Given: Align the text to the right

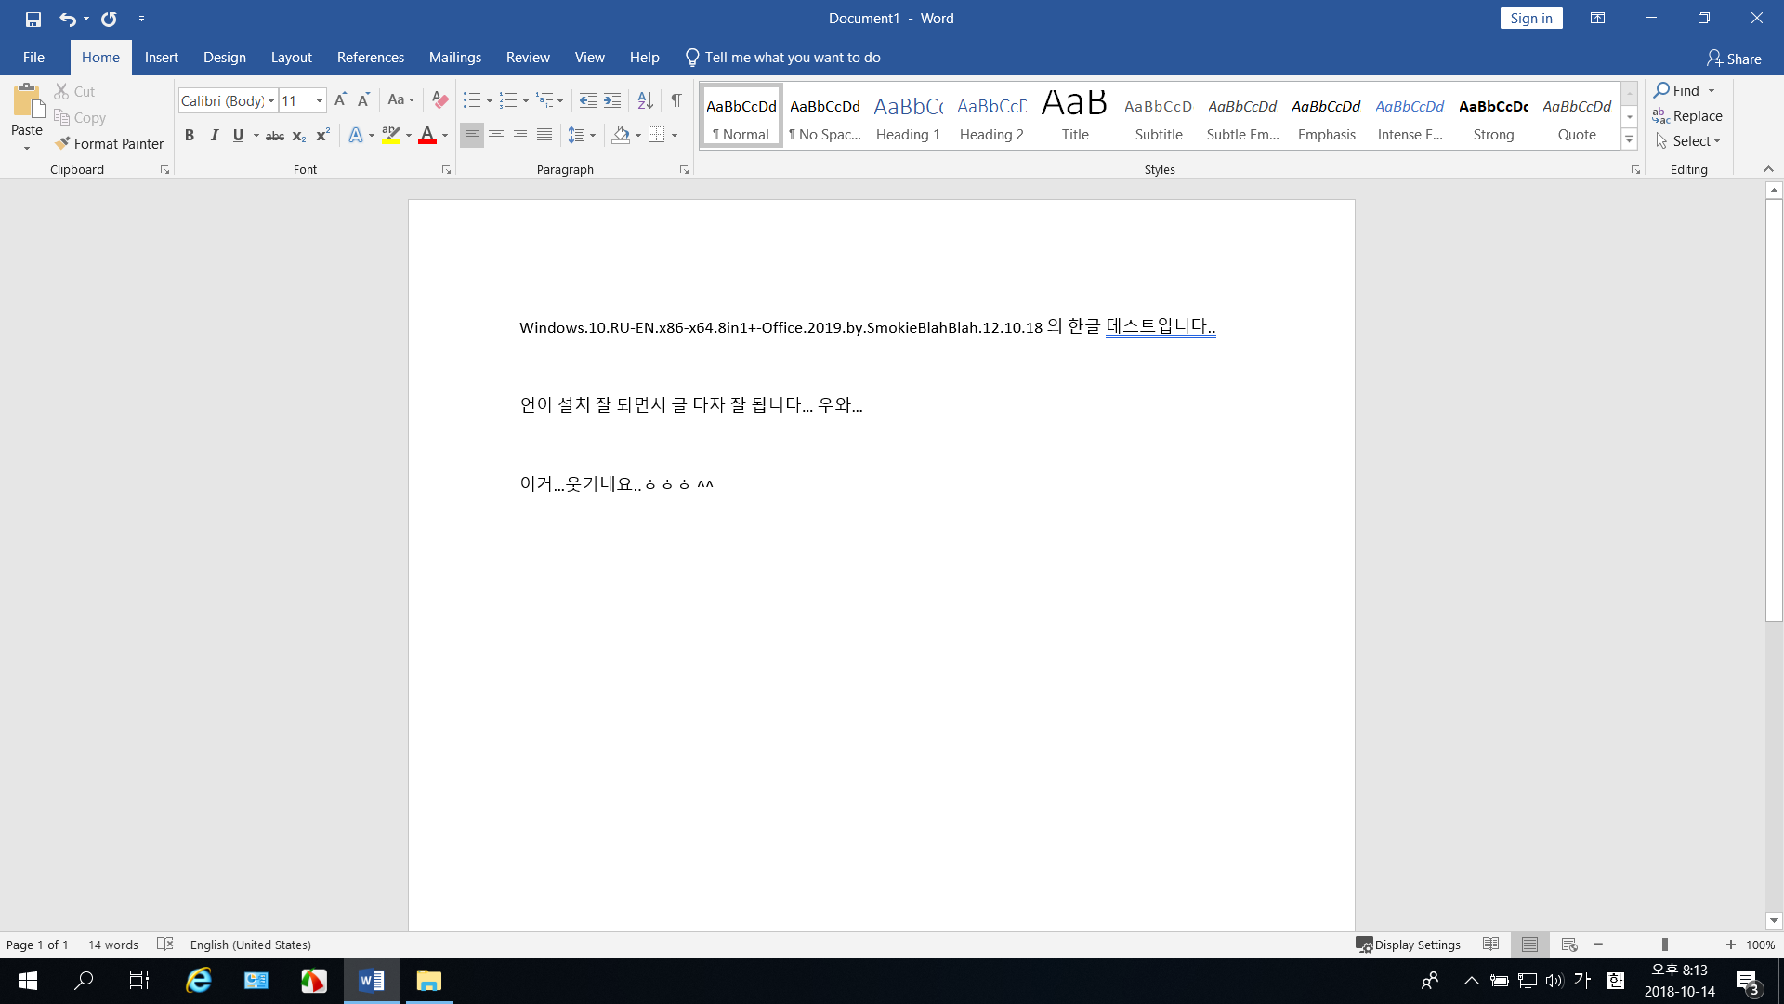Looking at the screenshot, I should click(x=520, y=136).
